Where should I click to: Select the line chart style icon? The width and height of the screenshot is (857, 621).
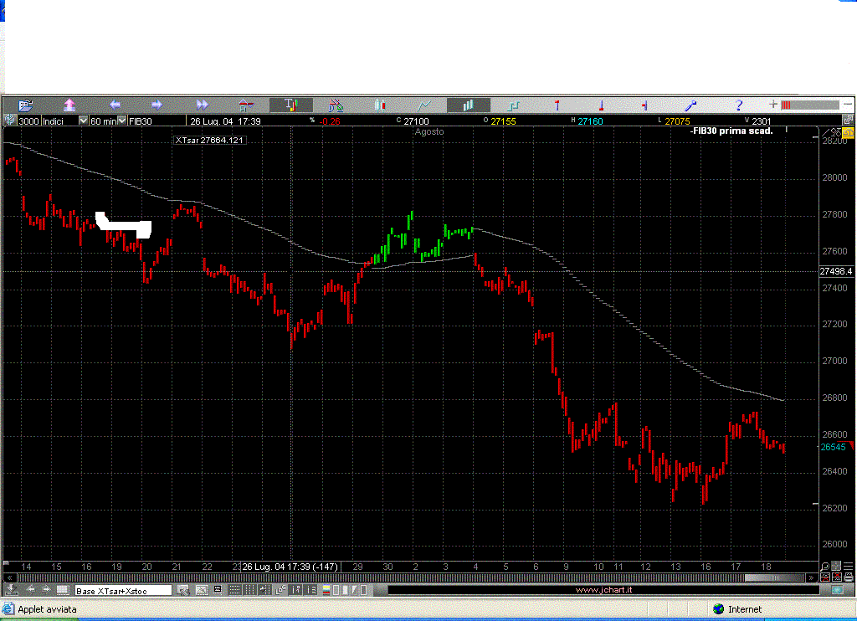pyautogui.click(x=424, y=105)
